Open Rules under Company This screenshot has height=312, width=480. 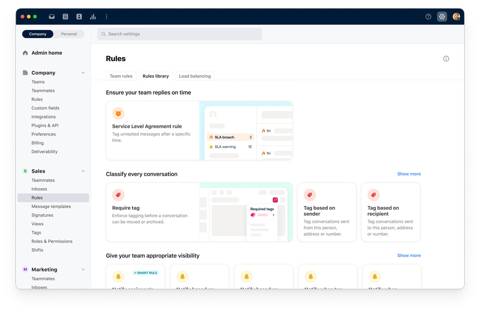click(x=37, y=99)
